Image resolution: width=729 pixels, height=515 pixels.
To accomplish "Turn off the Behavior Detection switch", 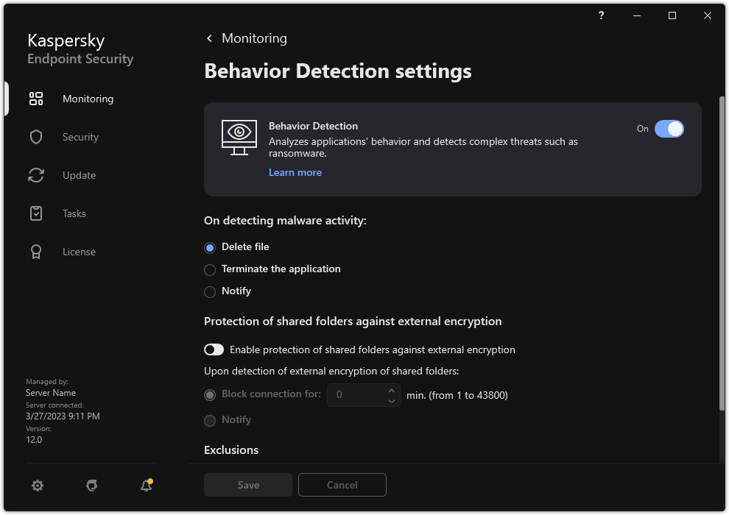I will click(669, 129).
